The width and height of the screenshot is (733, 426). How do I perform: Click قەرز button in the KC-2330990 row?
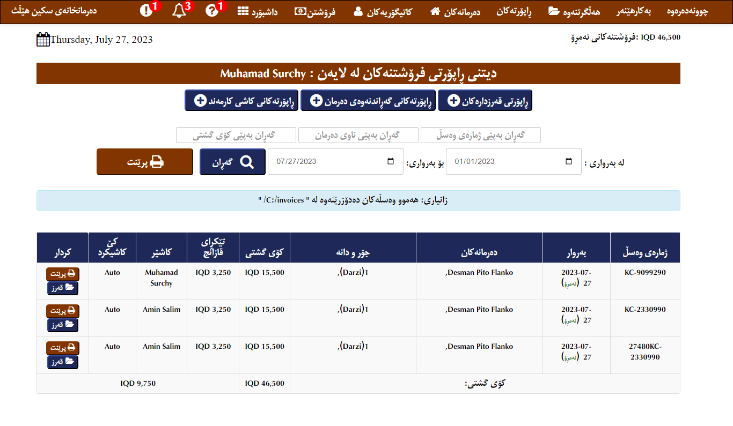63,325
